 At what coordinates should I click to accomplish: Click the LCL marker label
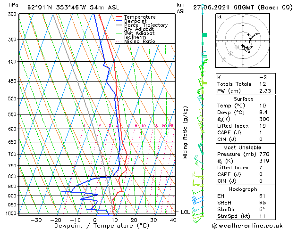tap(185, 212)
